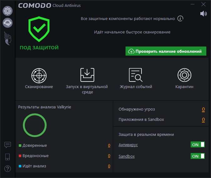Click the green Доверенные legend swatch
This screenshot has width=211, height=178.
click(x=20, y=146)
